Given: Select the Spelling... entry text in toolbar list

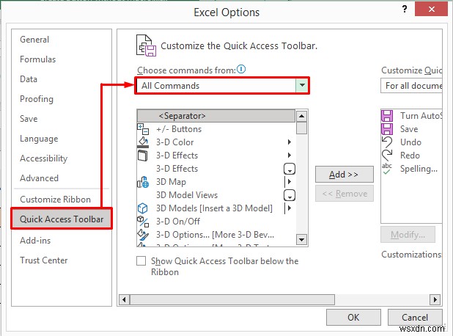Looking at the screenshot, I should [x=419, y=169].
